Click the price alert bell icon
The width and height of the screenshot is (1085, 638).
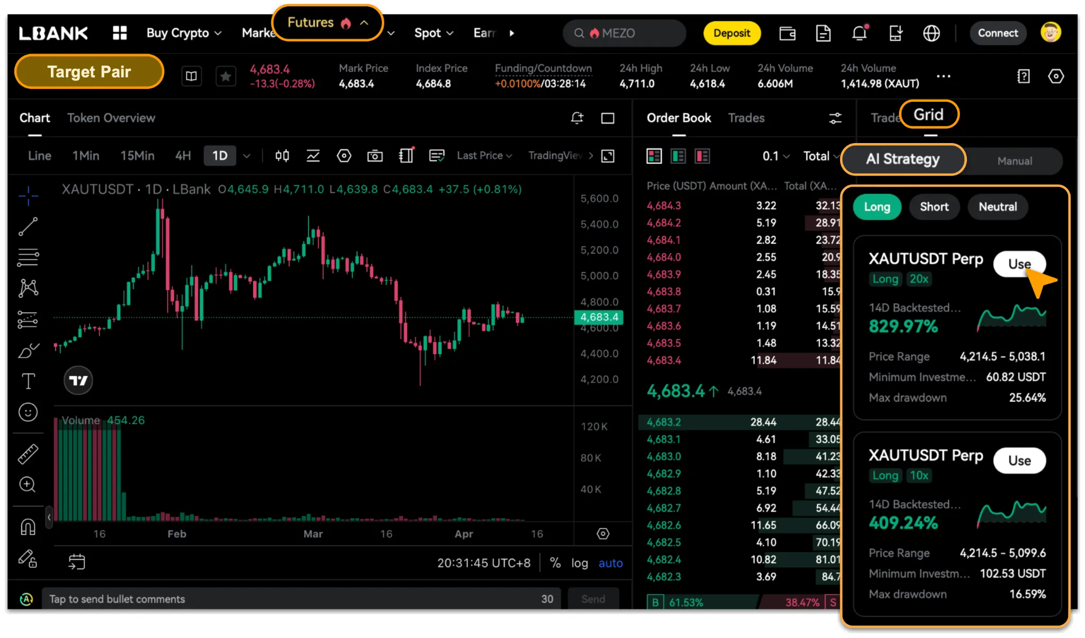click(x=577, y=118)
